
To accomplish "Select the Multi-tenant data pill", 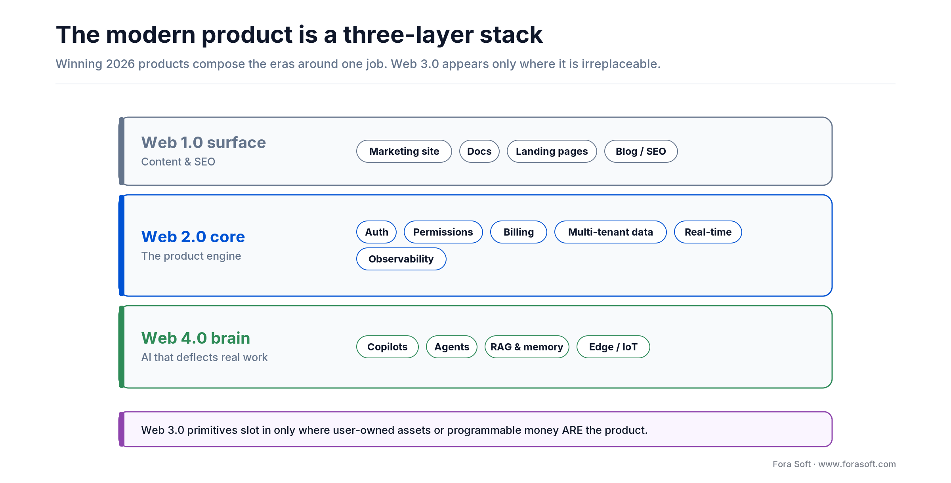I will coord(610,232).
